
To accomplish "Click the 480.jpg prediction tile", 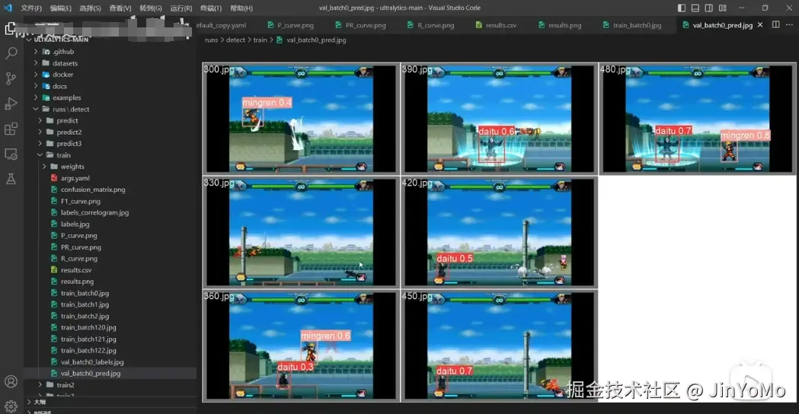I will [698, 119].
